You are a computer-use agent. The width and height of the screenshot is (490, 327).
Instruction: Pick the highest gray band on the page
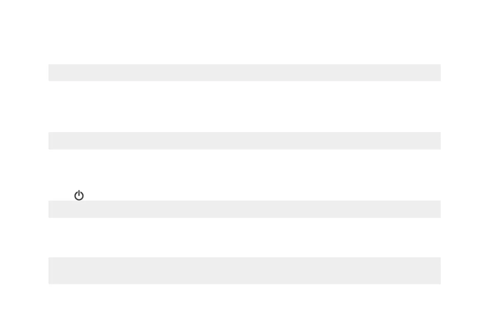pyautogui.click(x=244, y=72)
